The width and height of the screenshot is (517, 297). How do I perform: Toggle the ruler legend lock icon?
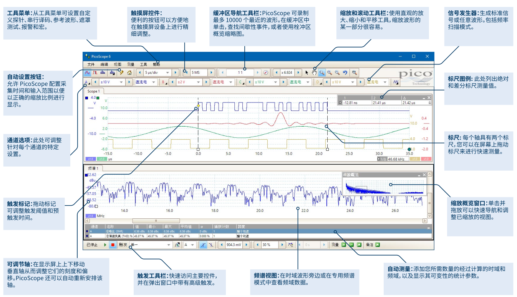(429, 103)
